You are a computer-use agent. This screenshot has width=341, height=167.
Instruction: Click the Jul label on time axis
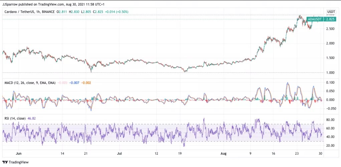119,154
